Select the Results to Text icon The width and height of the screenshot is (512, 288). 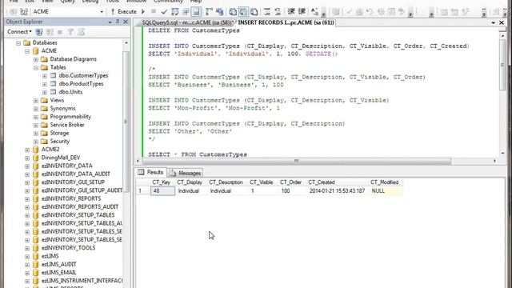pos(233,12)
